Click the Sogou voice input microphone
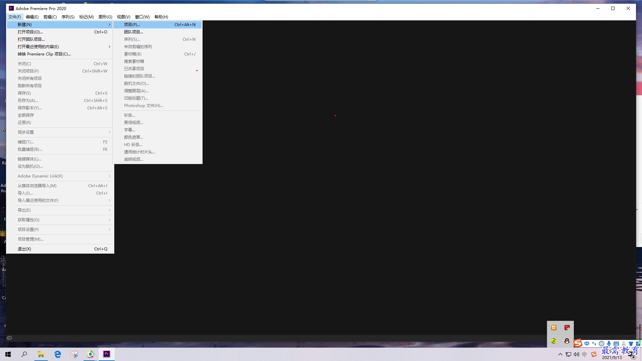 tap(609, 344)
